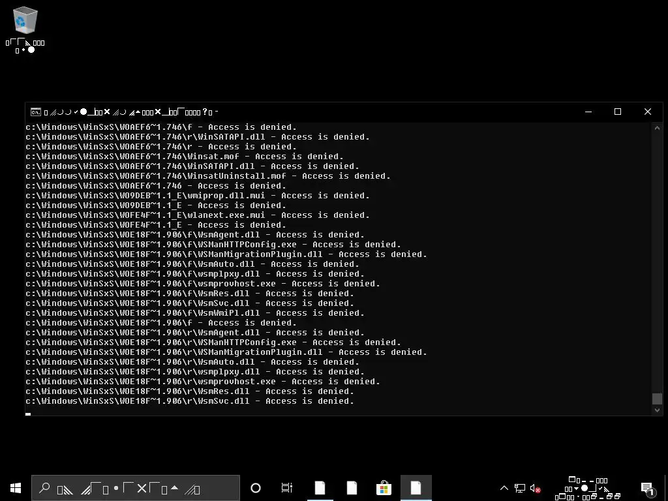Click the \f\WsmRes.dll line
This screenshot has width=668, height=501.
coord(190,294)
